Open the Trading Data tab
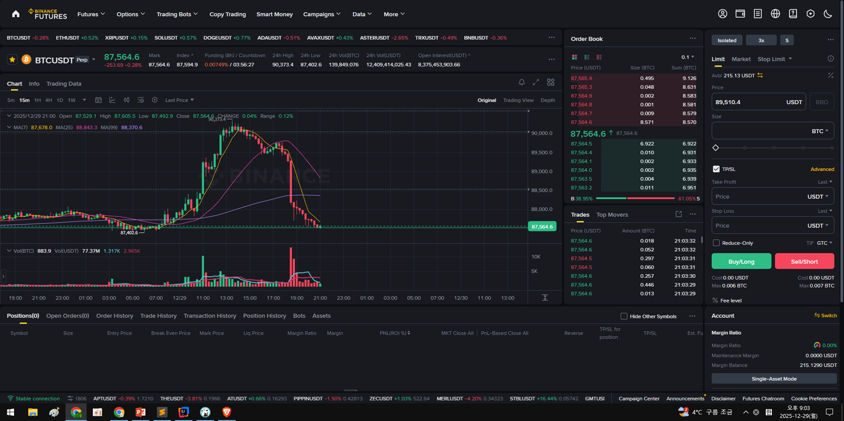 [64, 84]
